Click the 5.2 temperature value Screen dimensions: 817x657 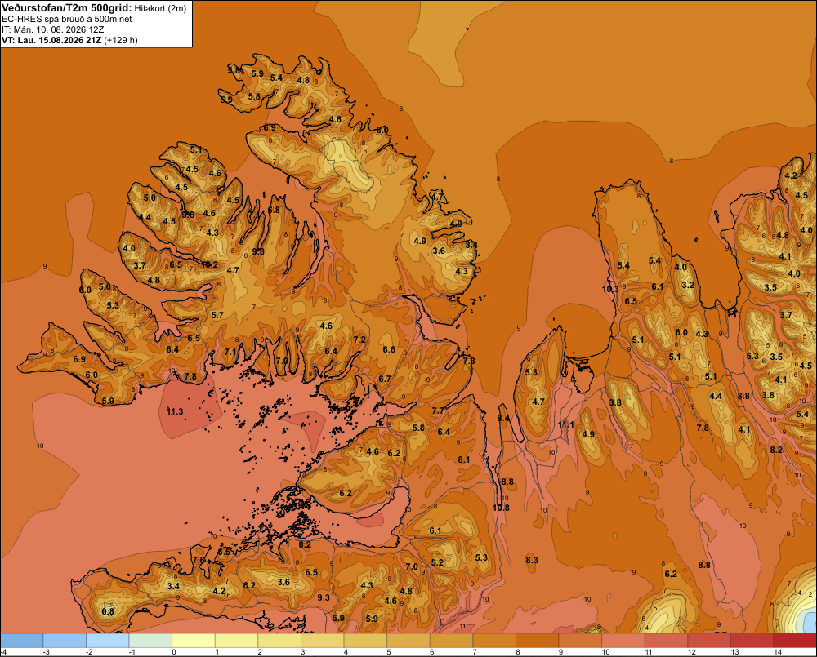436,562
